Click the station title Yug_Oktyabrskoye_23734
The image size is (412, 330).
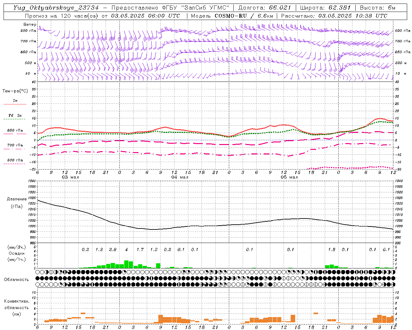tap(56, 8)
